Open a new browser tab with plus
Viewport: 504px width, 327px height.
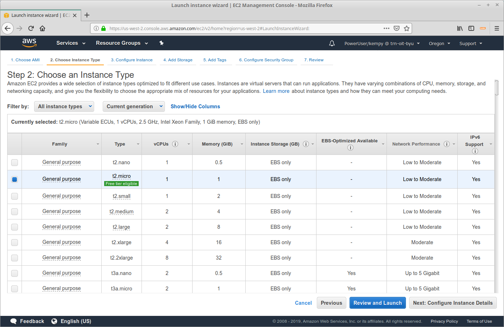87,15
